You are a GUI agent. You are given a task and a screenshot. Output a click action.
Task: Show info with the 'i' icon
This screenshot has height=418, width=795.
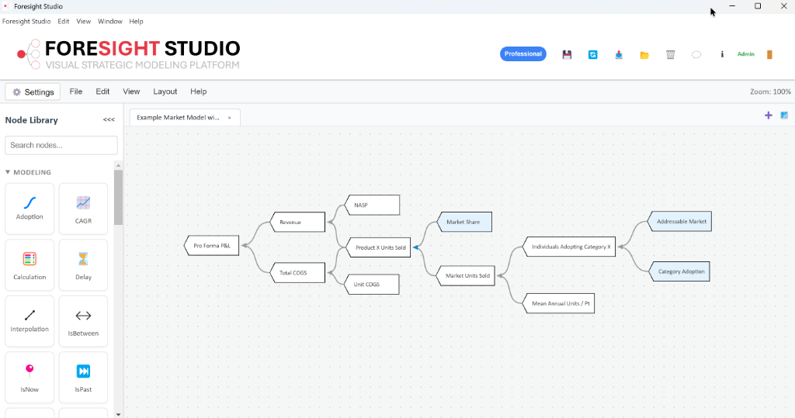722,54
